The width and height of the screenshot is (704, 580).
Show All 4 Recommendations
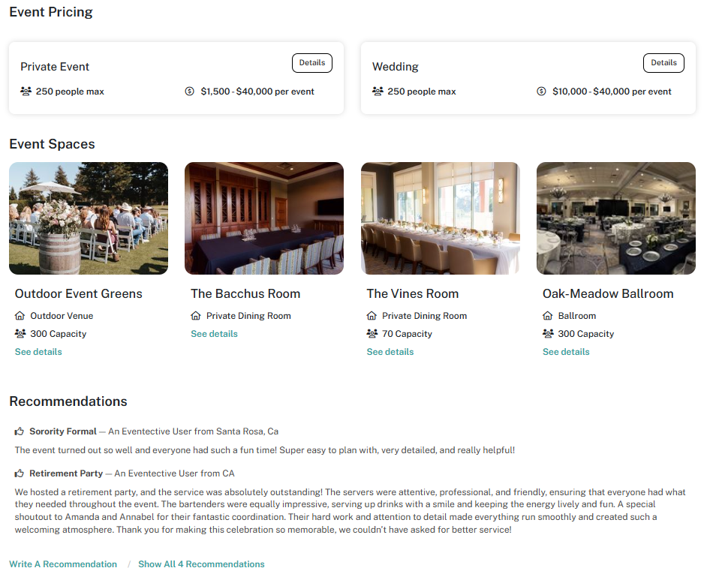coord(201,564)
